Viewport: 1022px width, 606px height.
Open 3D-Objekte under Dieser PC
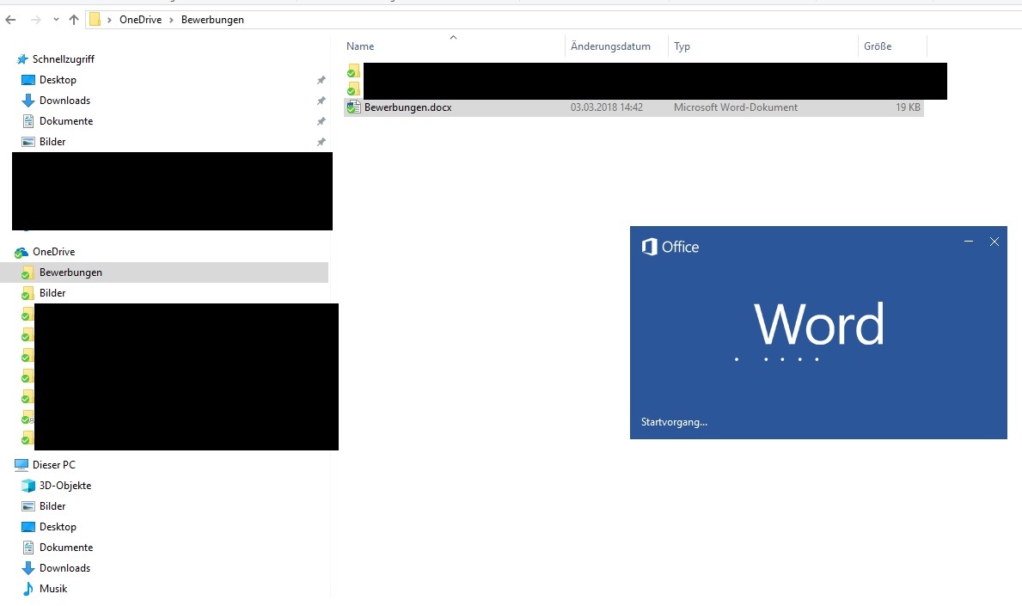(x=65, y=486)
